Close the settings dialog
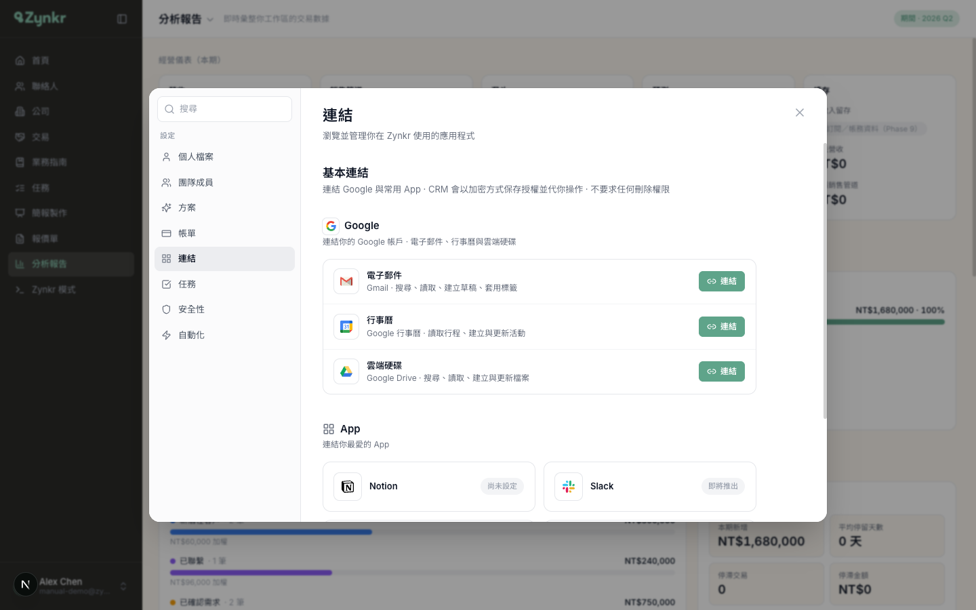The width and height of the screenshot is (976, 610). point(800,113)
